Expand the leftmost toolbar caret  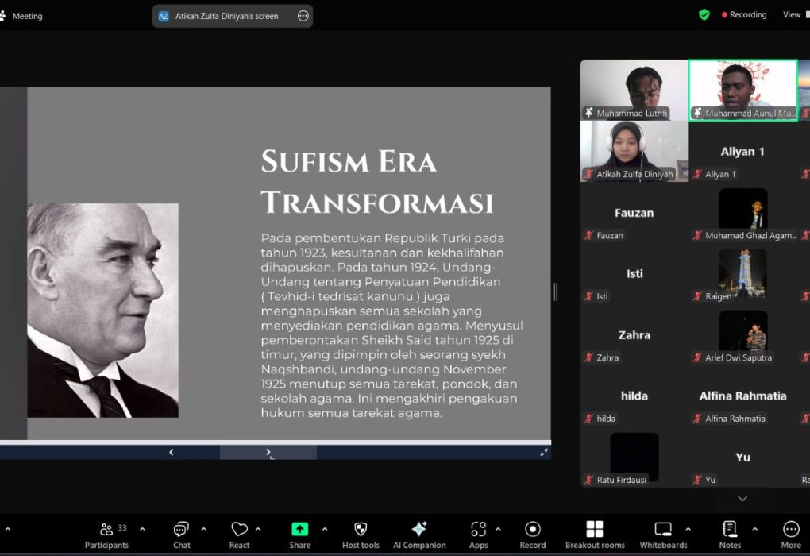[7, 529]
